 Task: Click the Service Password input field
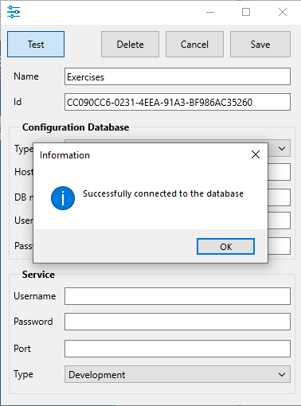178,322
